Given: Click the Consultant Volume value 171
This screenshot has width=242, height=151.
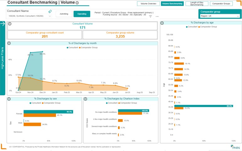Looking at the screenshot, I should click(x=82, y=28).
